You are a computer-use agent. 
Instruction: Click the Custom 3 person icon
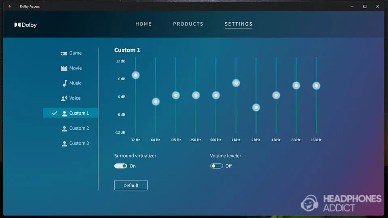click(64, 143)
